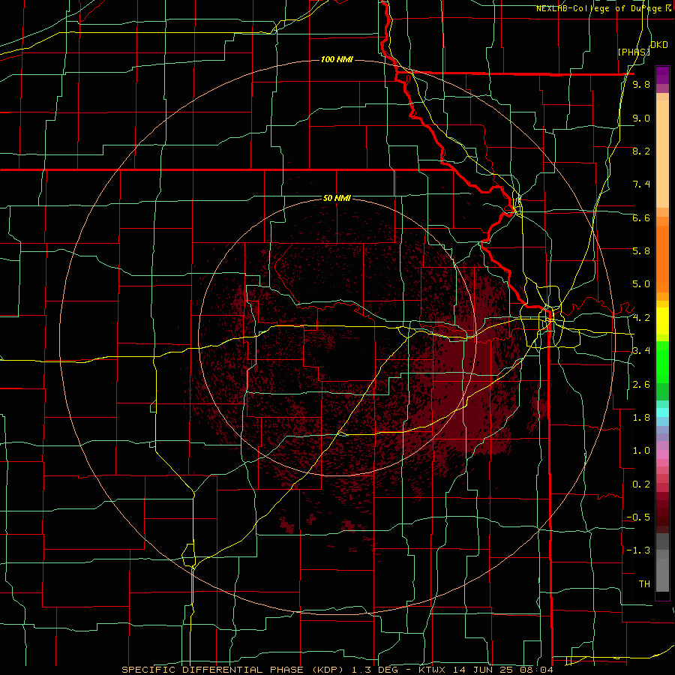Click the 0.2 scale value
The width and height of the screenshot is (675, 675).
coord(641,484)
